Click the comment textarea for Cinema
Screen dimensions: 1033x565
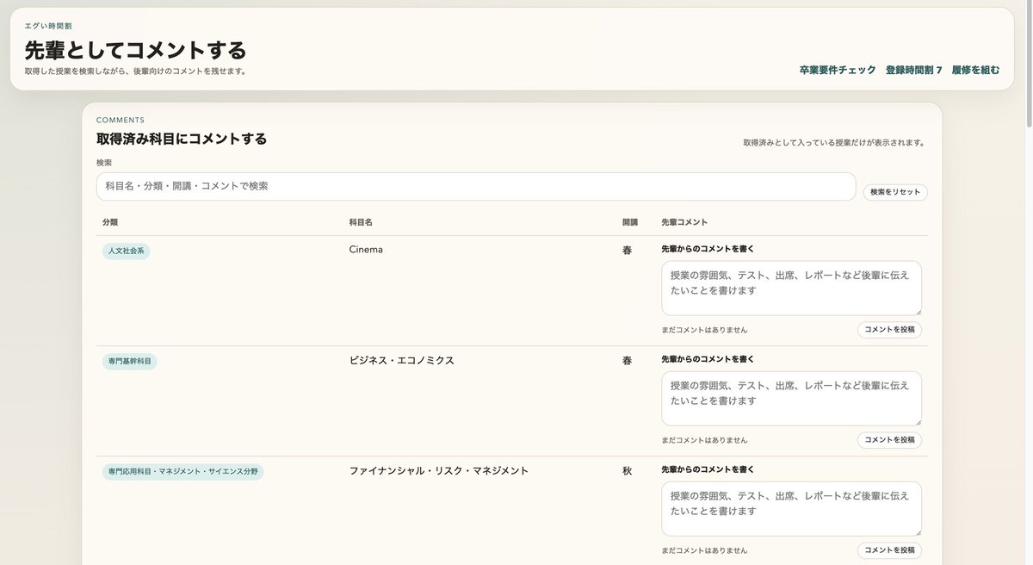790,288
